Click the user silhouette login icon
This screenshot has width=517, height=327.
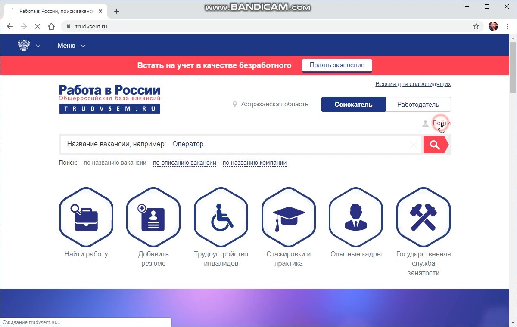click(425, 123)
